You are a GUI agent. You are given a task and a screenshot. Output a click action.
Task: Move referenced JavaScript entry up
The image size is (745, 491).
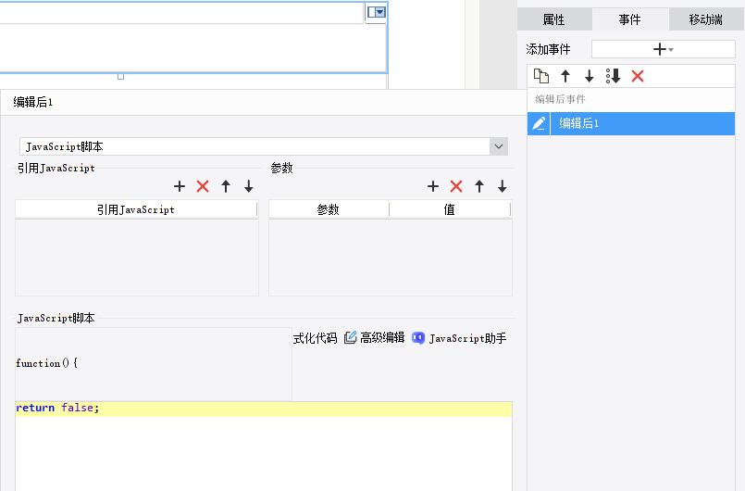click(x=226, y=186)
